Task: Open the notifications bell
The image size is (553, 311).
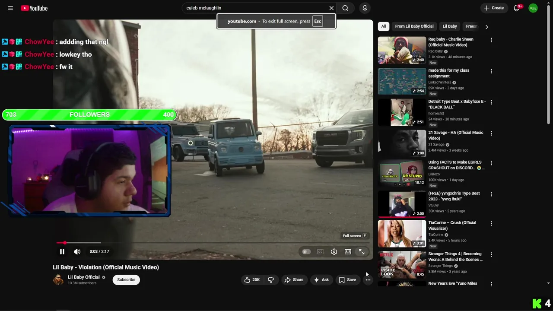Action: (517, 8)
